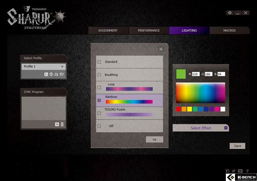Open the Facebook icon in the bottom corner
The height and width of the screenshot is (181, 257).
[x=227, y=171]
